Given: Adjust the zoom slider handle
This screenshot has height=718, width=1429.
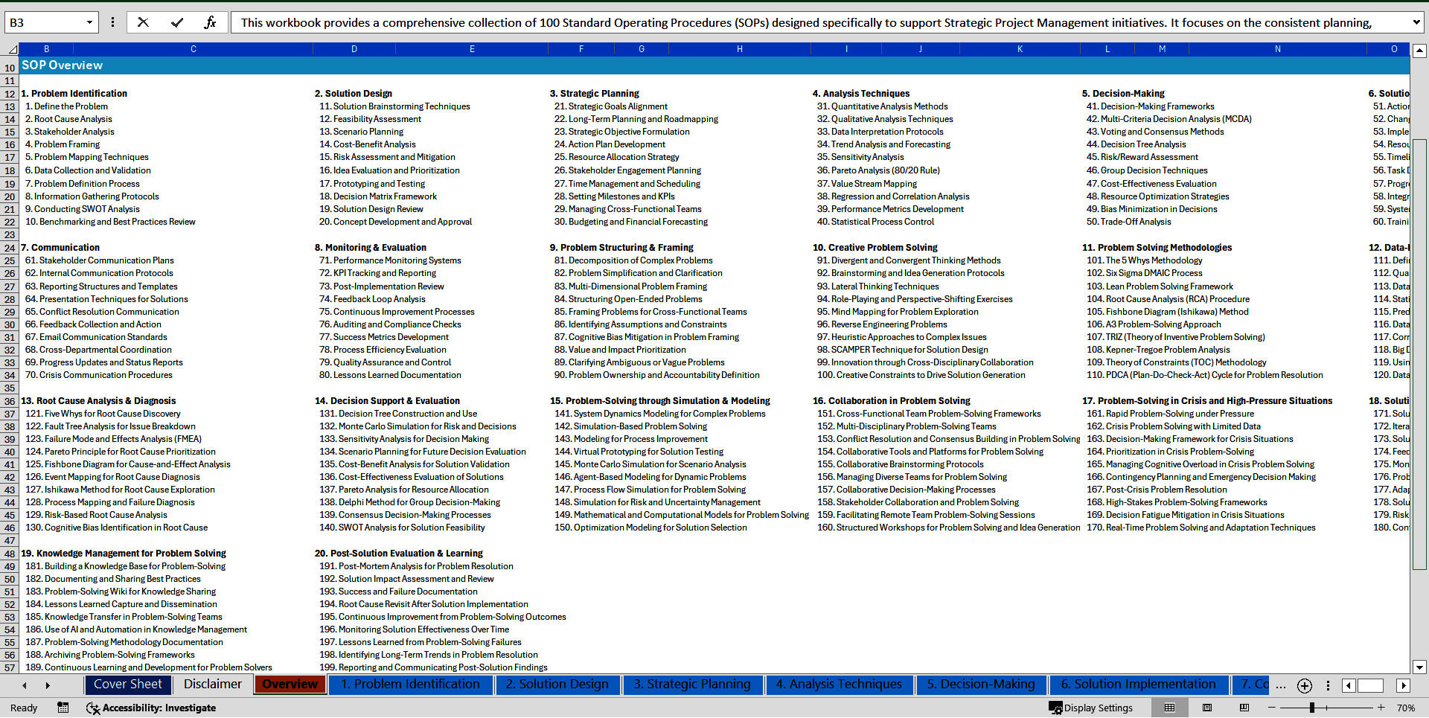Looking at the screenshot, I should tap(1312, 708).
